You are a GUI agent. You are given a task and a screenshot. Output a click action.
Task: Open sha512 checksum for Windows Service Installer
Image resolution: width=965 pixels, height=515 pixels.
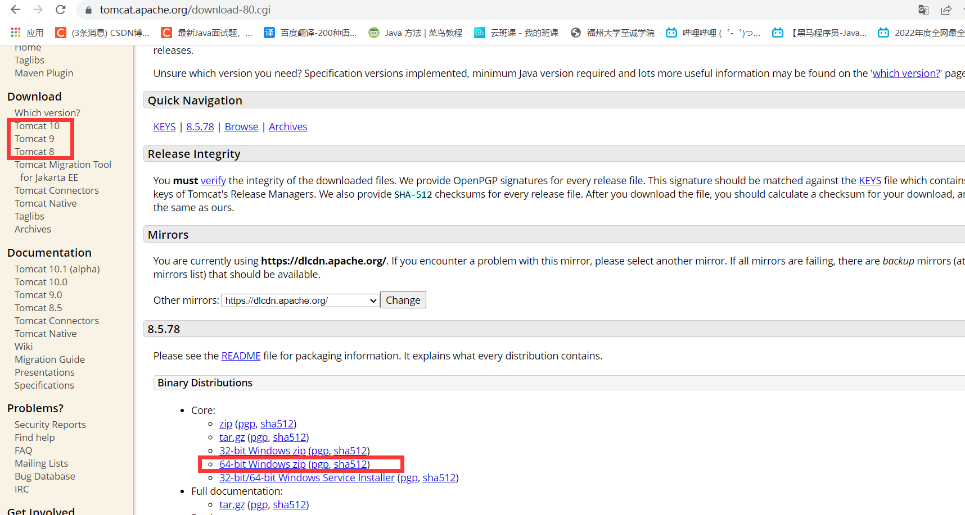click(x=439, y=478)
